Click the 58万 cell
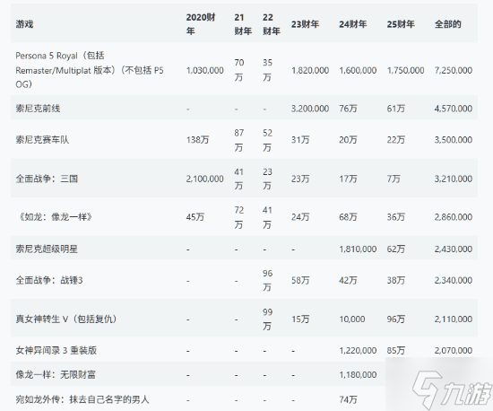Viewport: 493px width, 411px height. pos(300,280)
